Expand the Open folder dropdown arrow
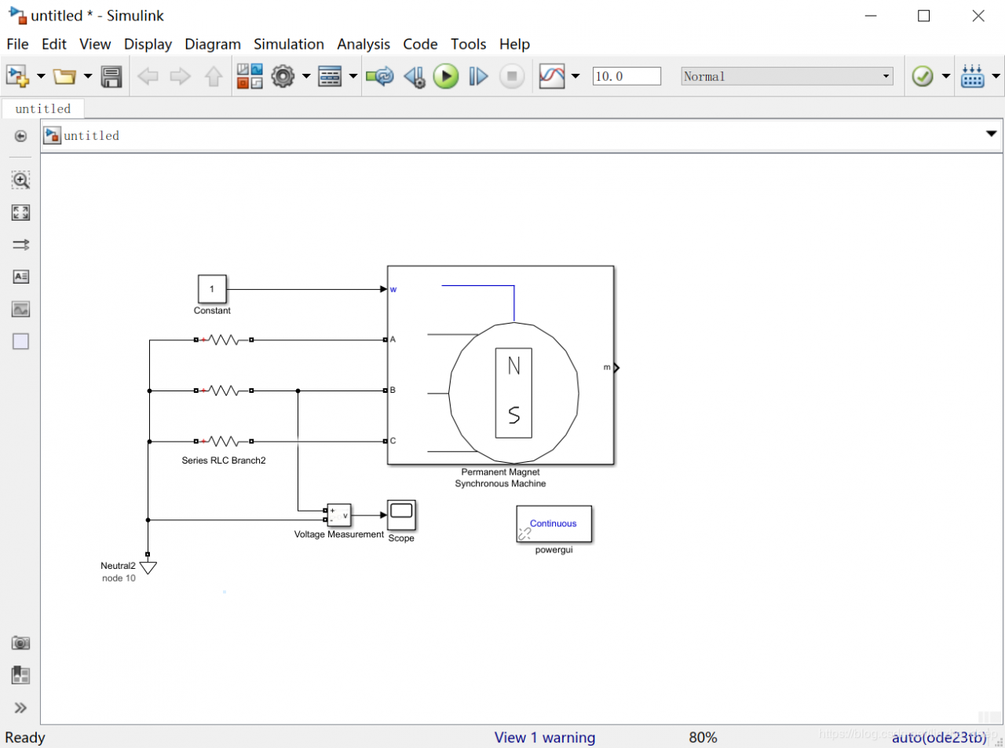Screen dimensions: 1005x748 tap(87, 76)
